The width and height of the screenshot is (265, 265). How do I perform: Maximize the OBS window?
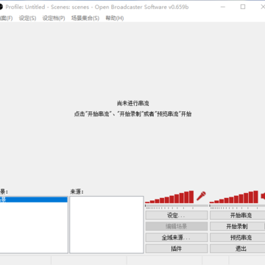click(x=243, y=7)
